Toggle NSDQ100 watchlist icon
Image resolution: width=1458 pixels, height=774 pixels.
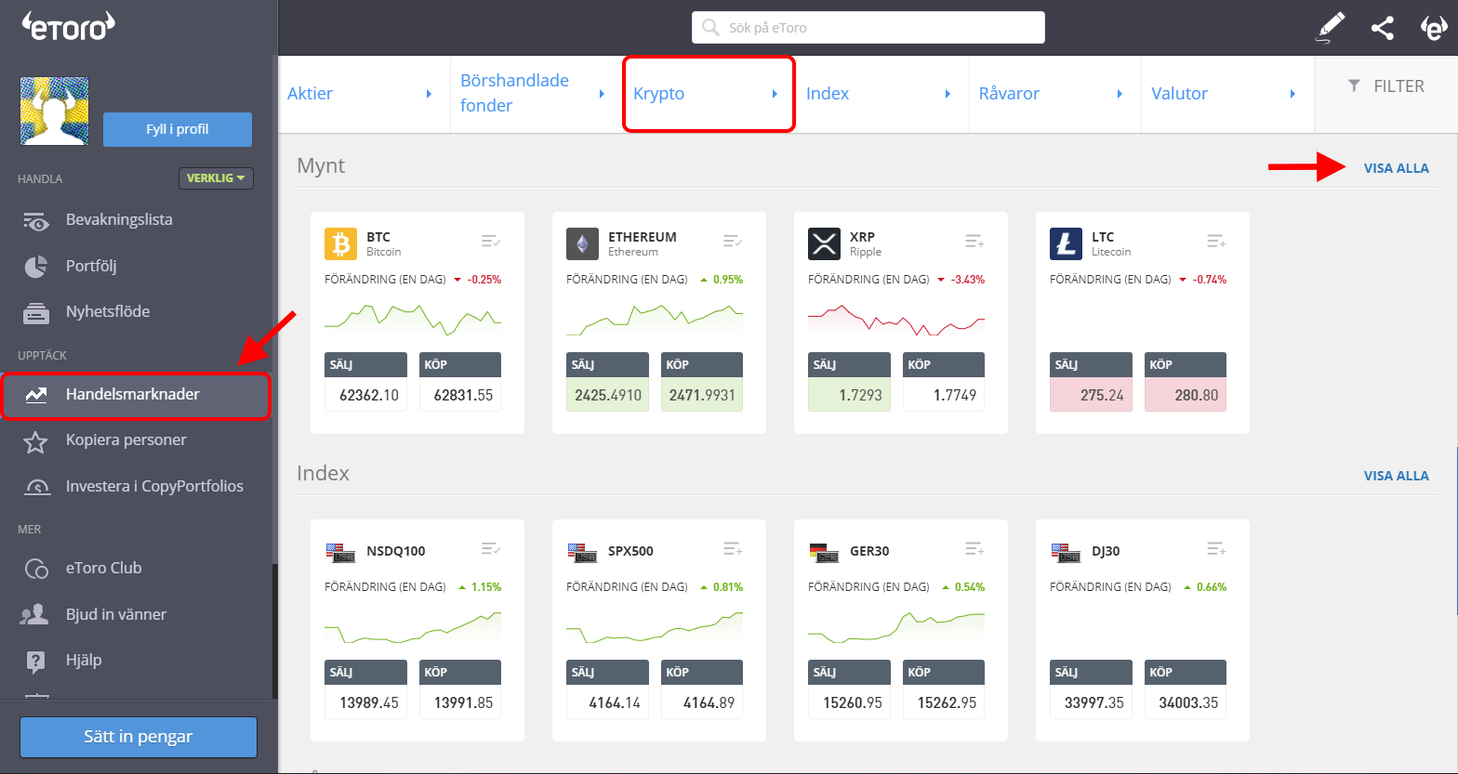[491, 549]
